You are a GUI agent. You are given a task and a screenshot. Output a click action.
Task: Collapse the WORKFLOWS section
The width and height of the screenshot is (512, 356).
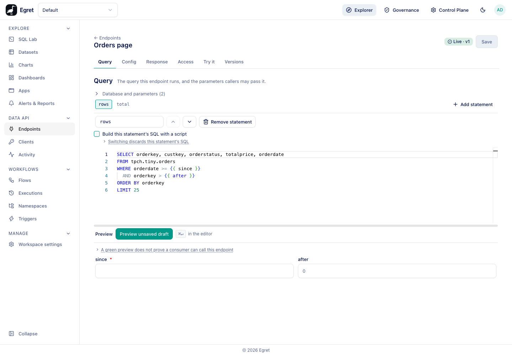tap(68, 169)
